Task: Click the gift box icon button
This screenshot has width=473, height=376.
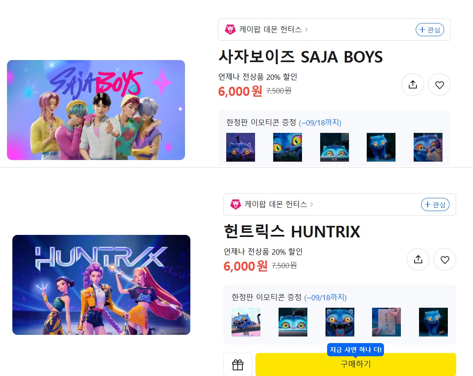Action: tap(238, 364)
